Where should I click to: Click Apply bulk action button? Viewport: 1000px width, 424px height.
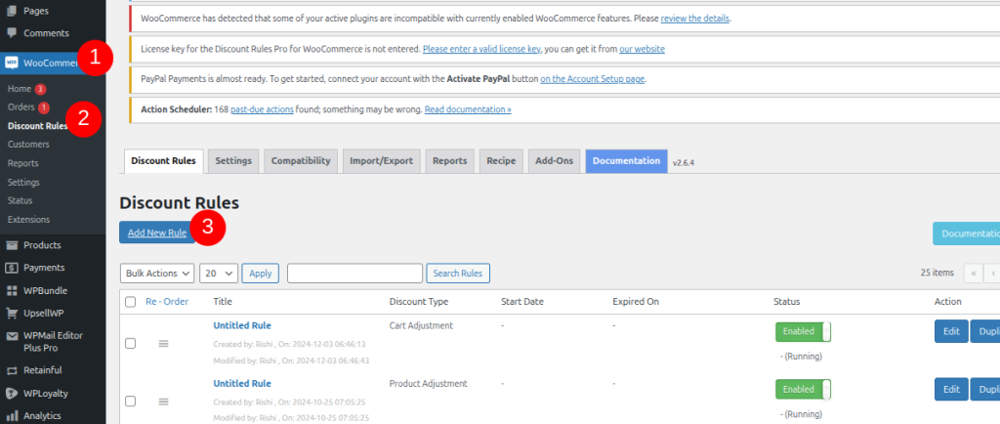(x=260, y=273)
